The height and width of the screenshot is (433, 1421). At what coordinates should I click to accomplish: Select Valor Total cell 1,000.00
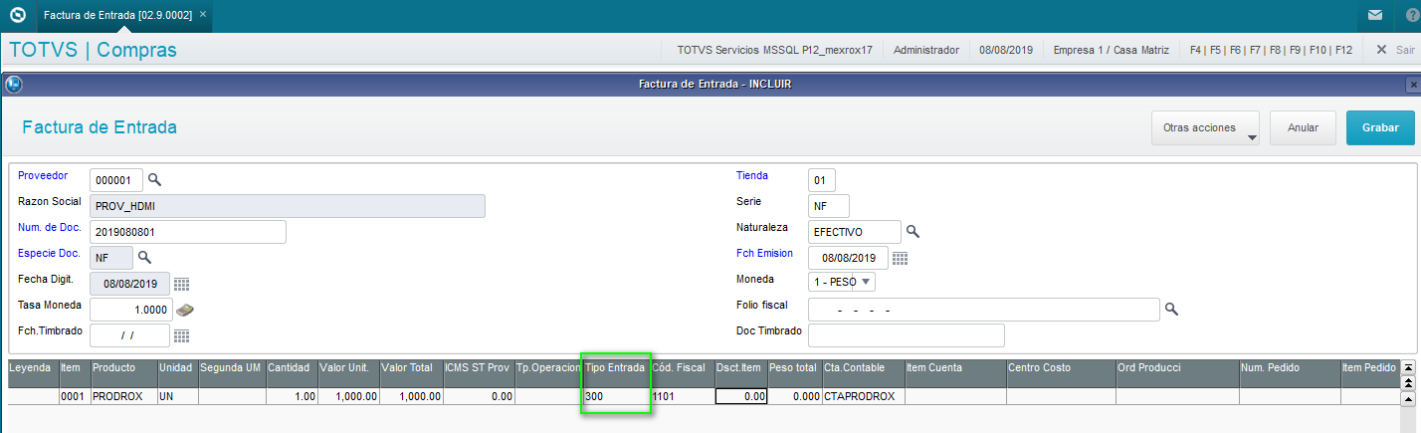(x=411, y=396)
